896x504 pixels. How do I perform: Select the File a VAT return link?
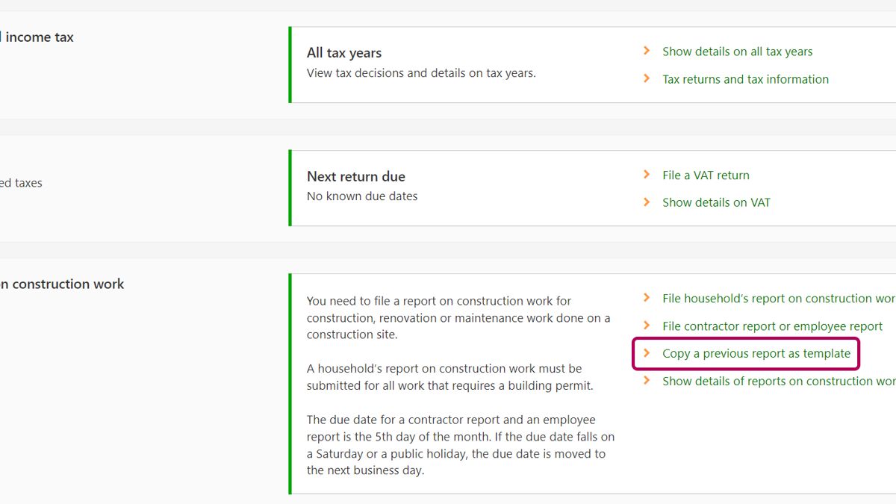[x=706, y=175]
